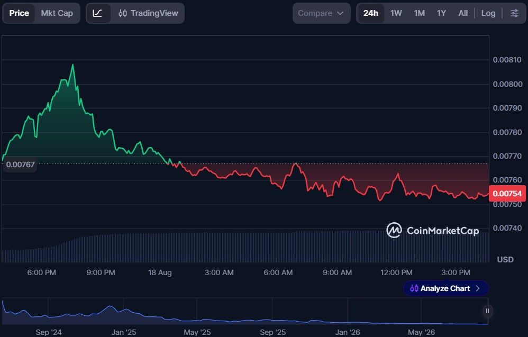This screenshot has height=337, width=528.
Task: Click Jan '26 on the overview timeline
Action: tap(348, 332)
